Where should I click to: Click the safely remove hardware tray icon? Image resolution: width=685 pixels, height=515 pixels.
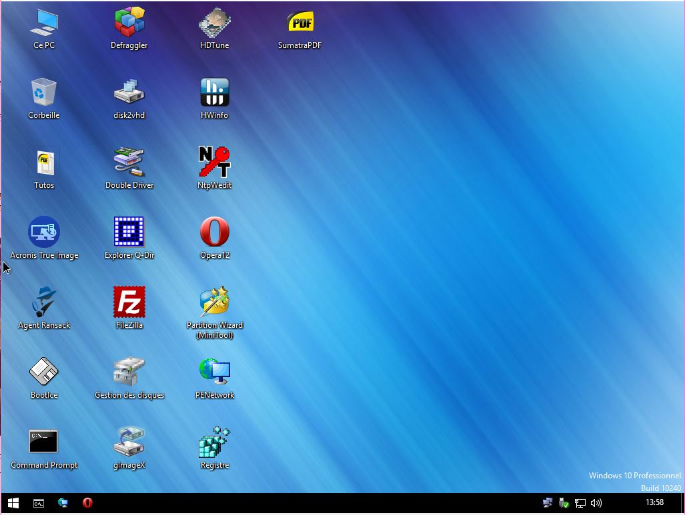(x=564, y=503)
